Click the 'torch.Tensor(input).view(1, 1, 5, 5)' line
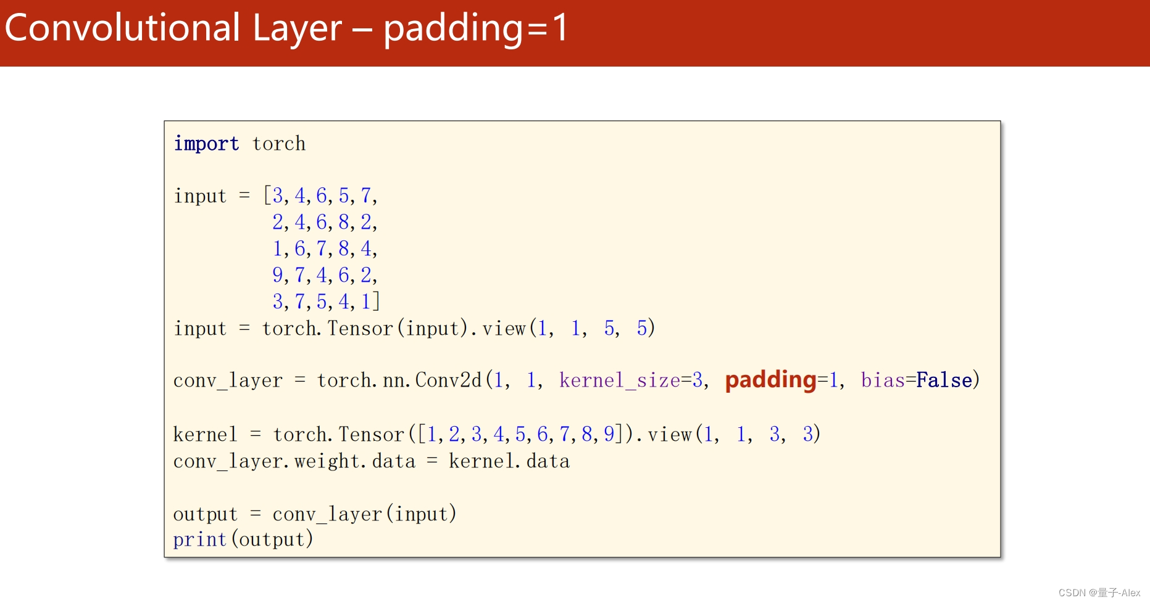 pyautogui.click(x=414, y=329)
